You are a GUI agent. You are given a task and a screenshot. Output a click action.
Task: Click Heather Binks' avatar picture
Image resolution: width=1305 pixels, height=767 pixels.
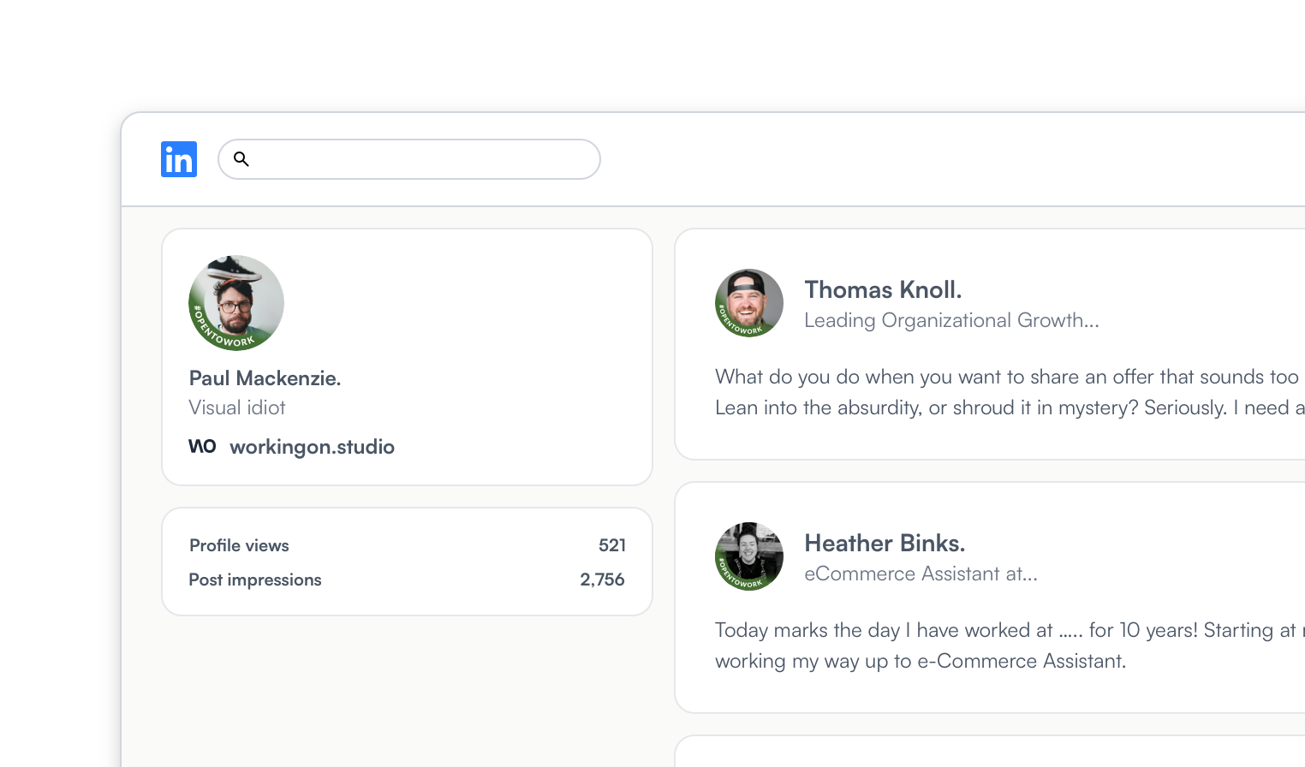tap(749, 556)
